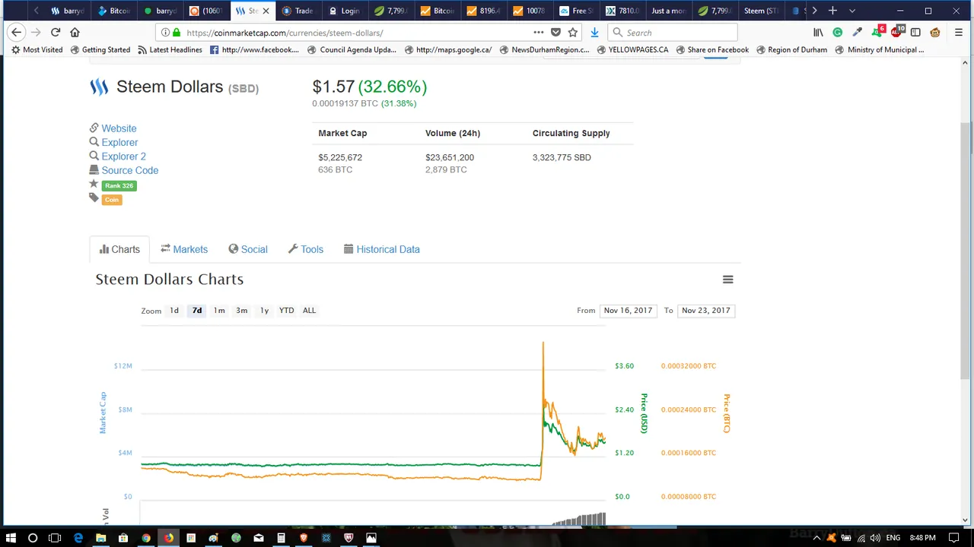The image size is (974, 547).
Task: Open the Firefox home page
Action: 75,32
